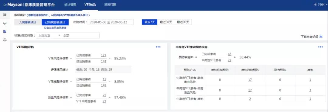
Task: Open 12 completed patients in VTE完整评估率
Action: click(x=104, y=79)
